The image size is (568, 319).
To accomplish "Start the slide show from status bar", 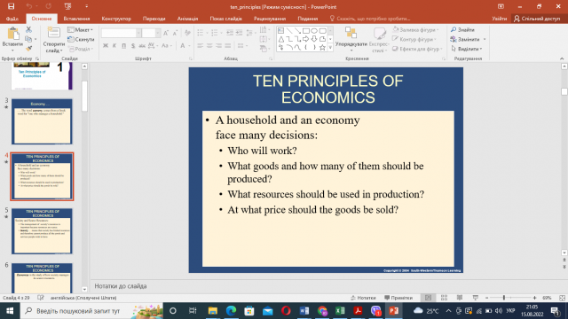I will point(476,298).
